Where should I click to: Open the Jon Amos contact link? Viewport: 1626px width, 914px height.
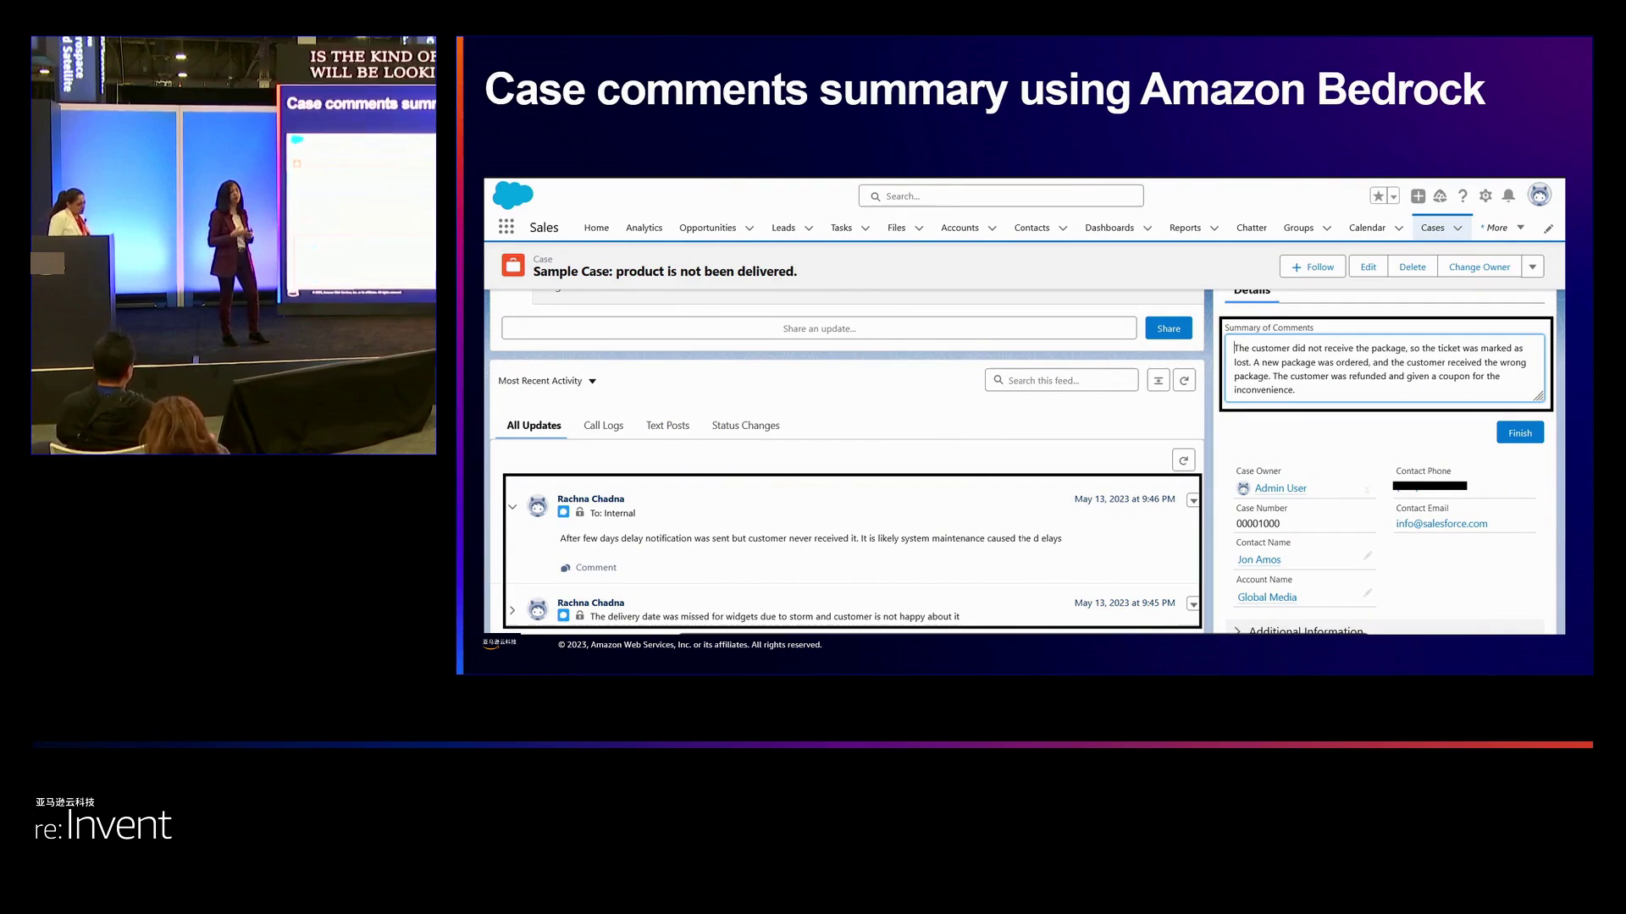[1258, 559]
